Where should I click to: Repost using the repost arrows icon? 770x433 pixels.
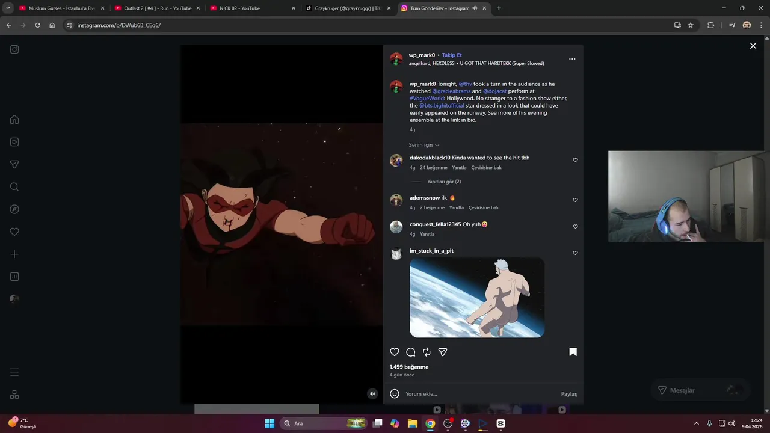[x=427, y=352]
